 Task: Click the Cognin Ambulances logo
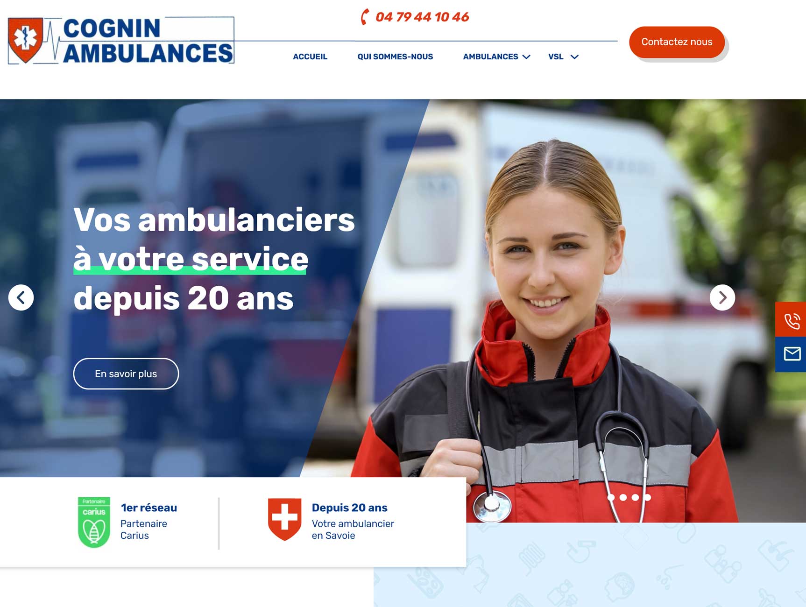coord(121,41)
